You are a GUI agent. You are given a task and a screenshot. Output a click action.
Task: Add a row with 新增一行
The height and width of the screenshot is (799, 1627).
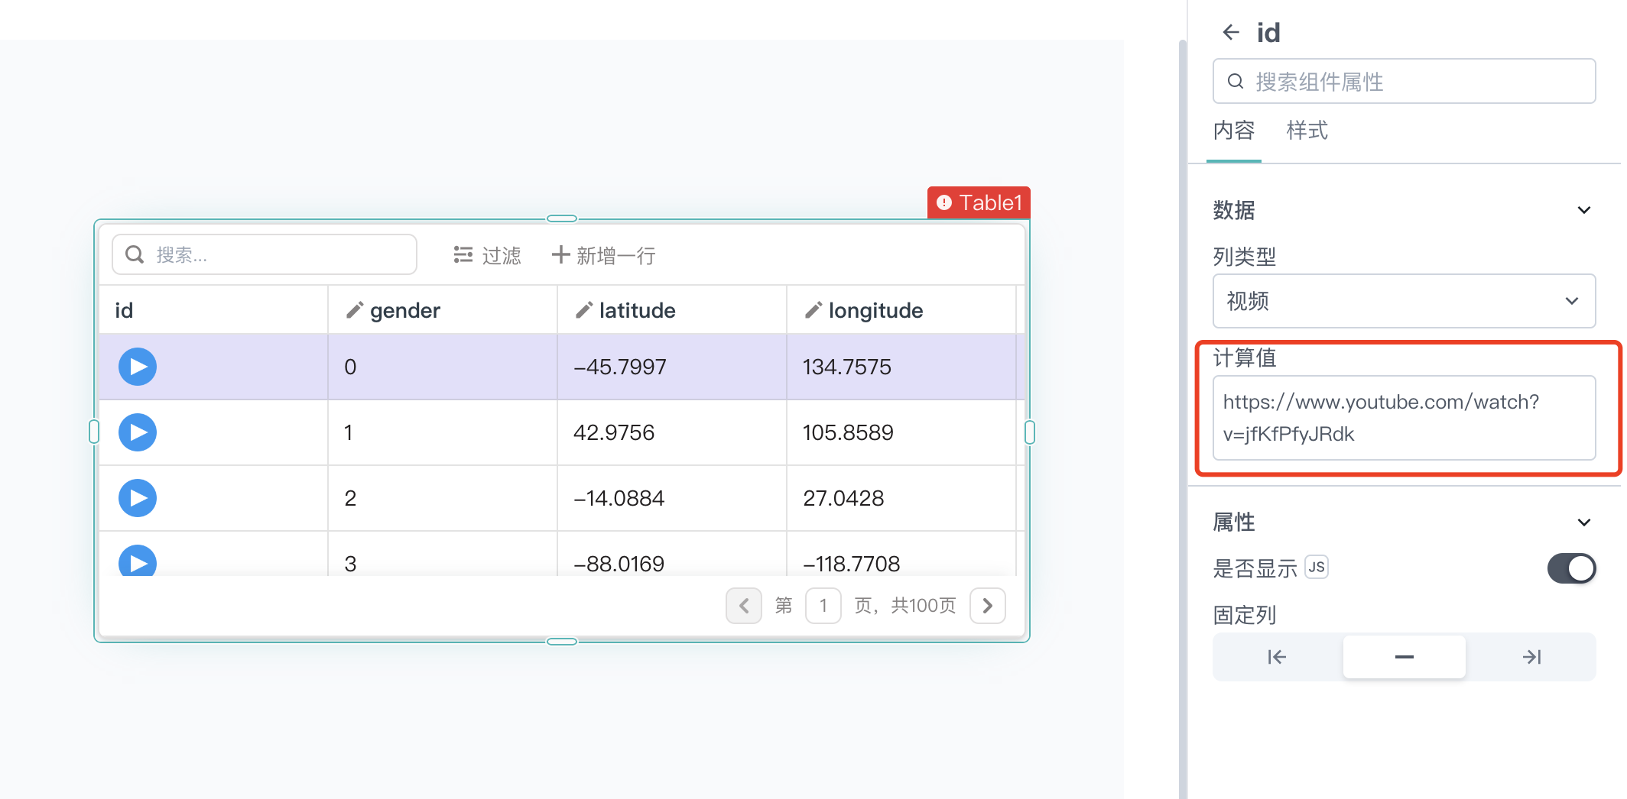pyautogui.click(x=603, y=255)
